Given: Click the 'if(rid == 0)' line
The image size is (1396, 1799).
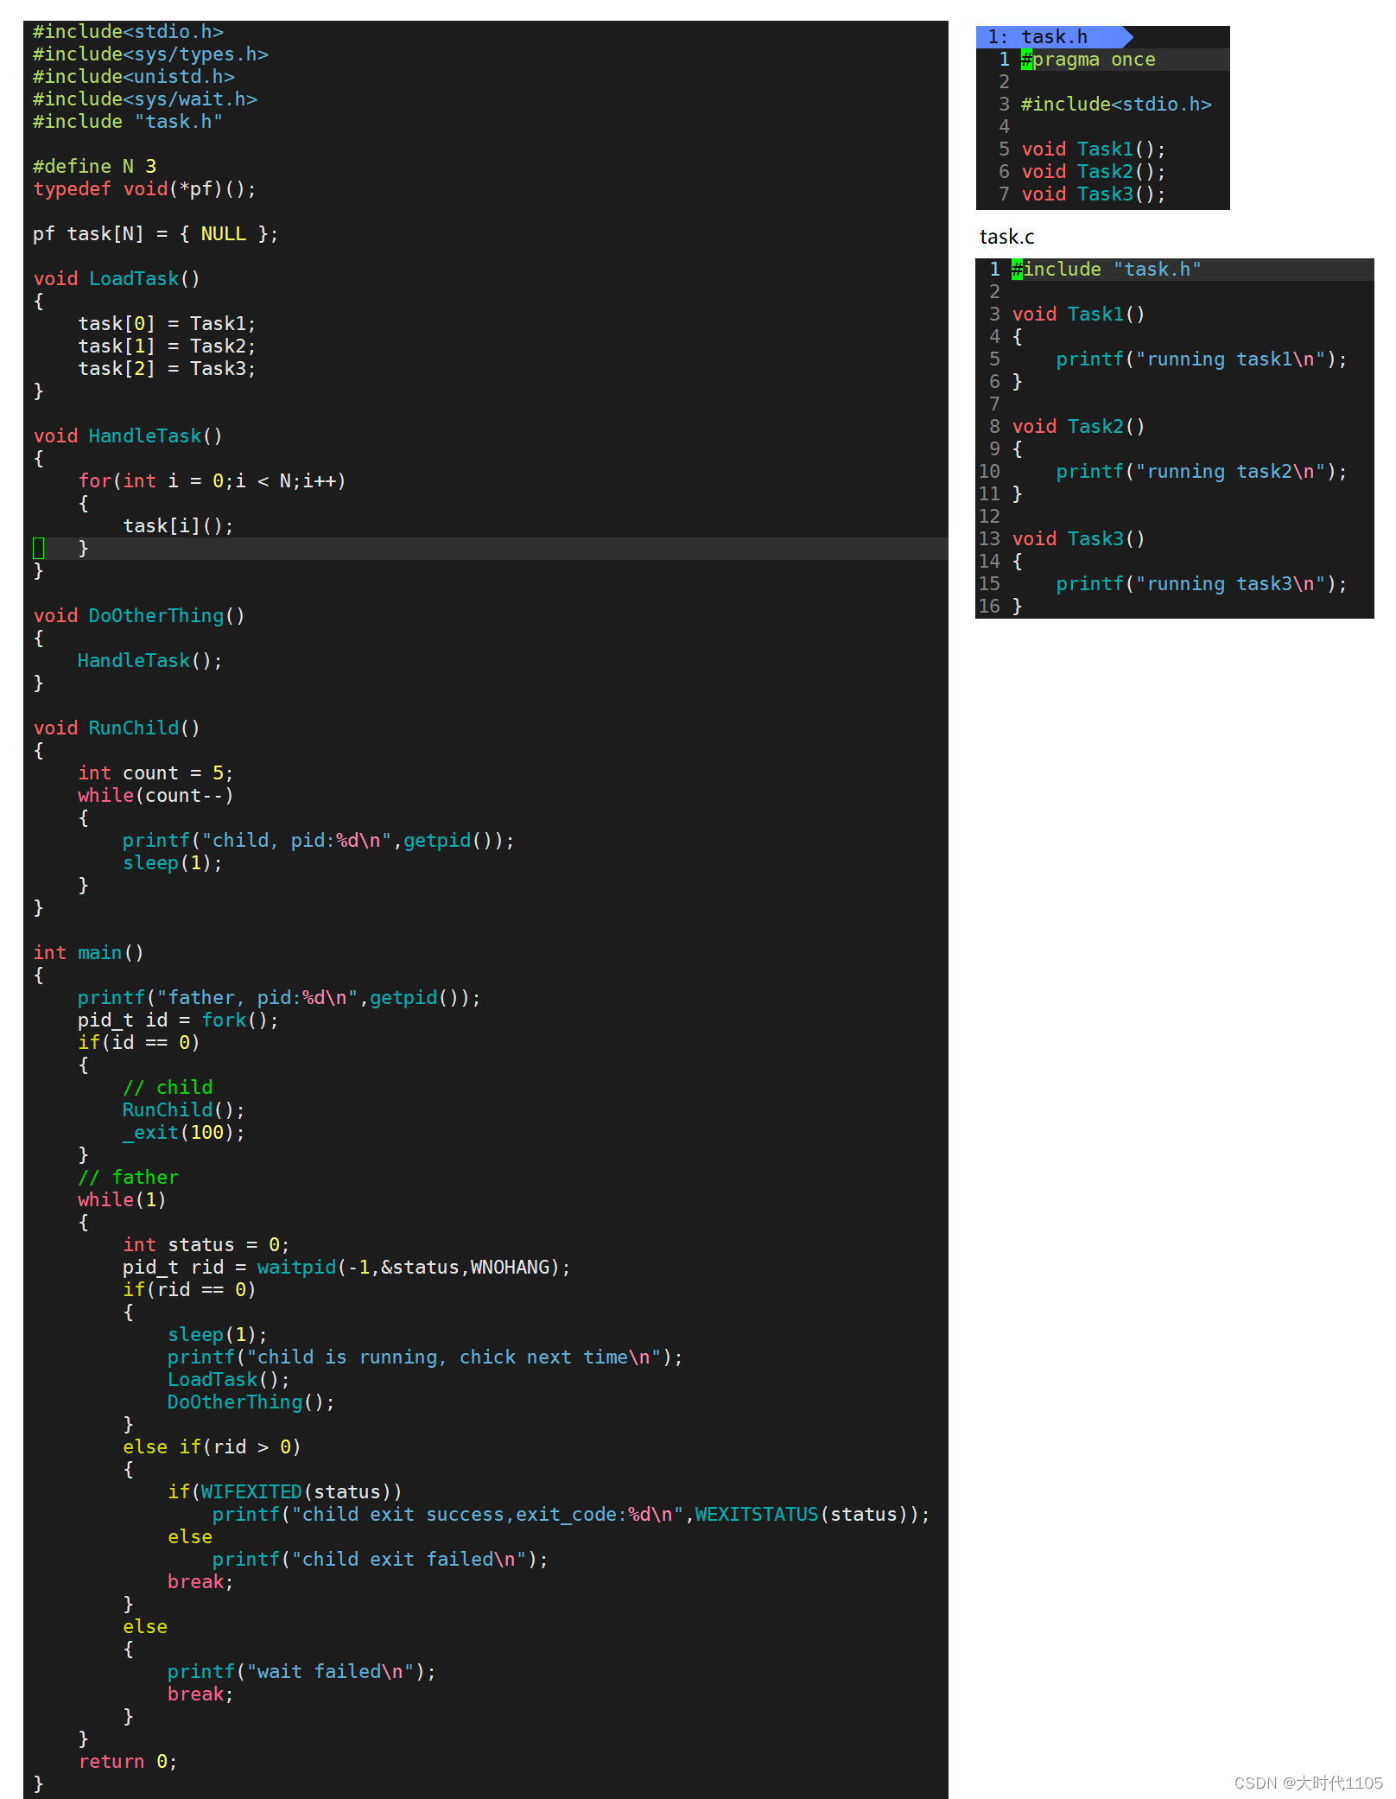Looking at the screenshot, I should 189,1290.
